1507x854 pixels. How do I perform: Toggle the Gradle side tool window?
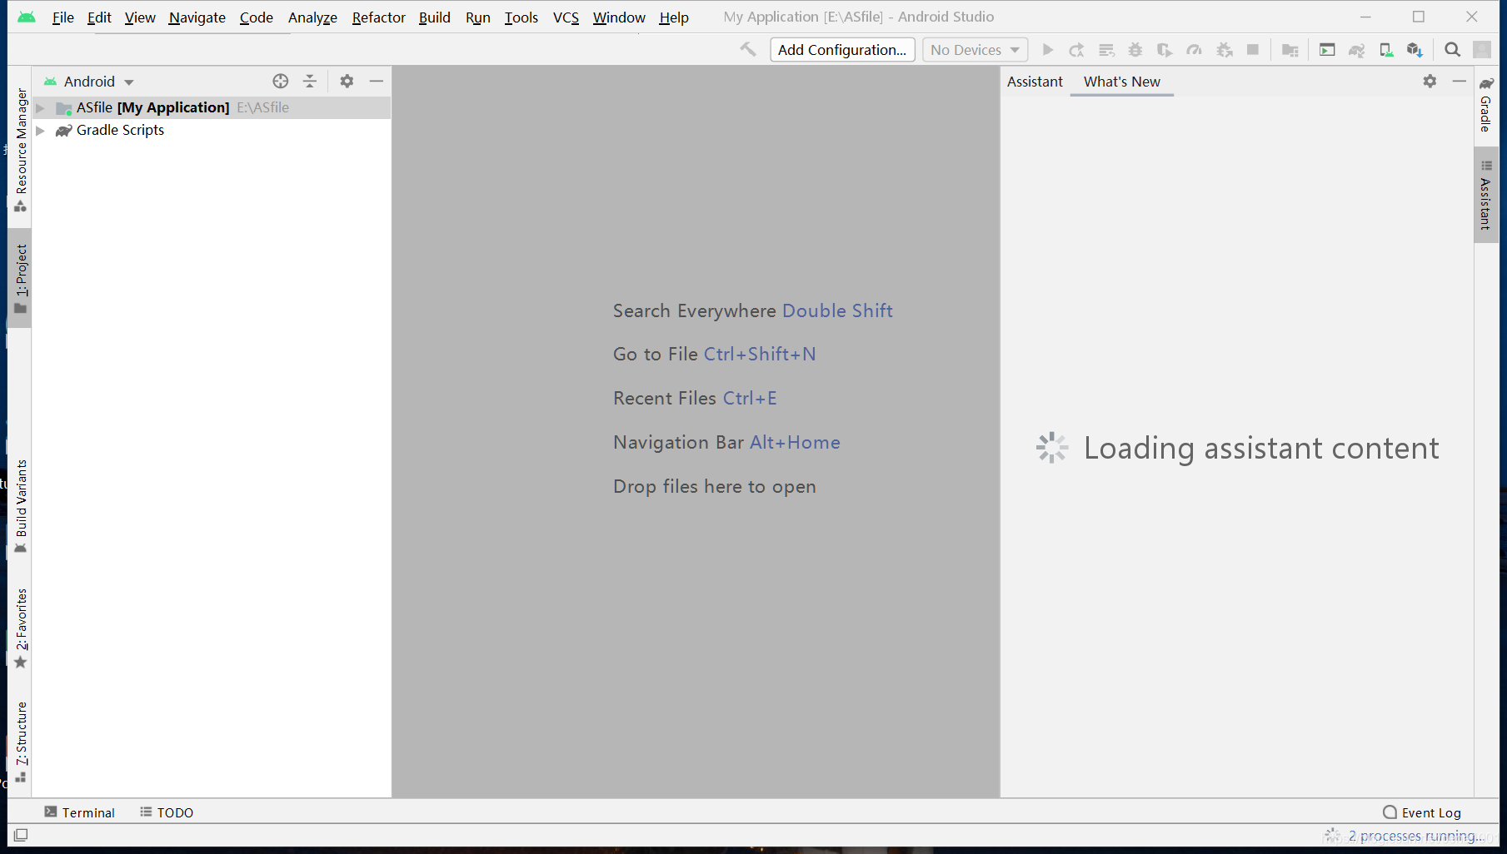1486,103
